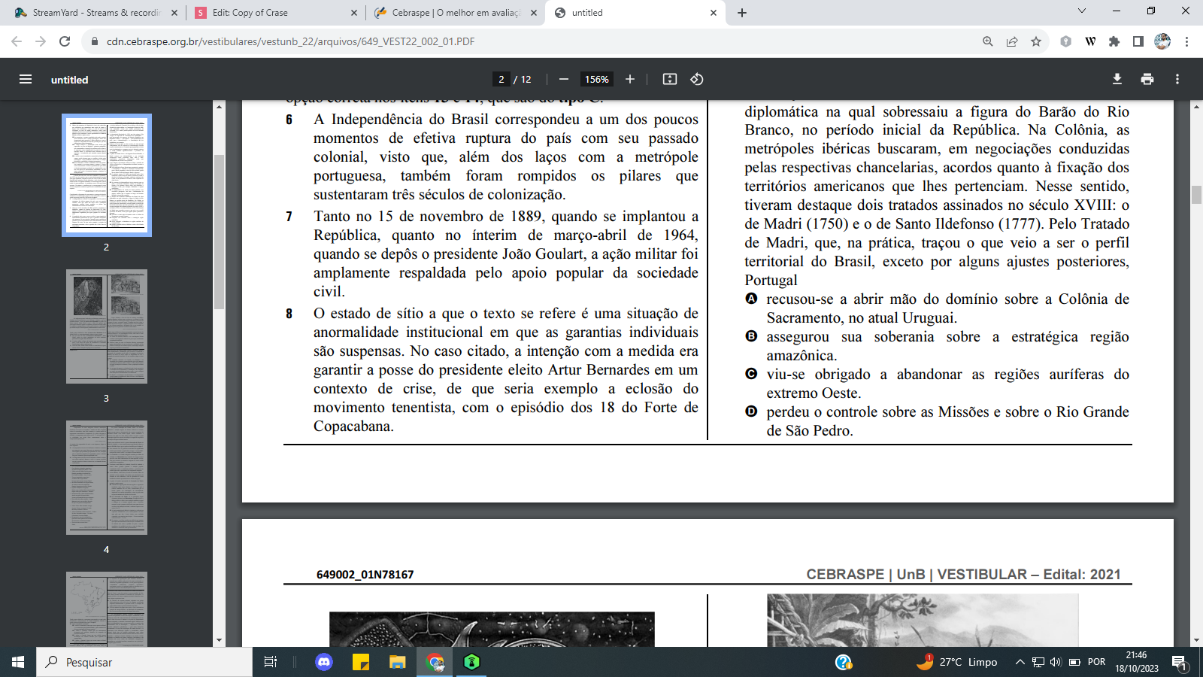Select answer option B bullet
Viewport: 1203px width, 677px height.
point(751,336)
